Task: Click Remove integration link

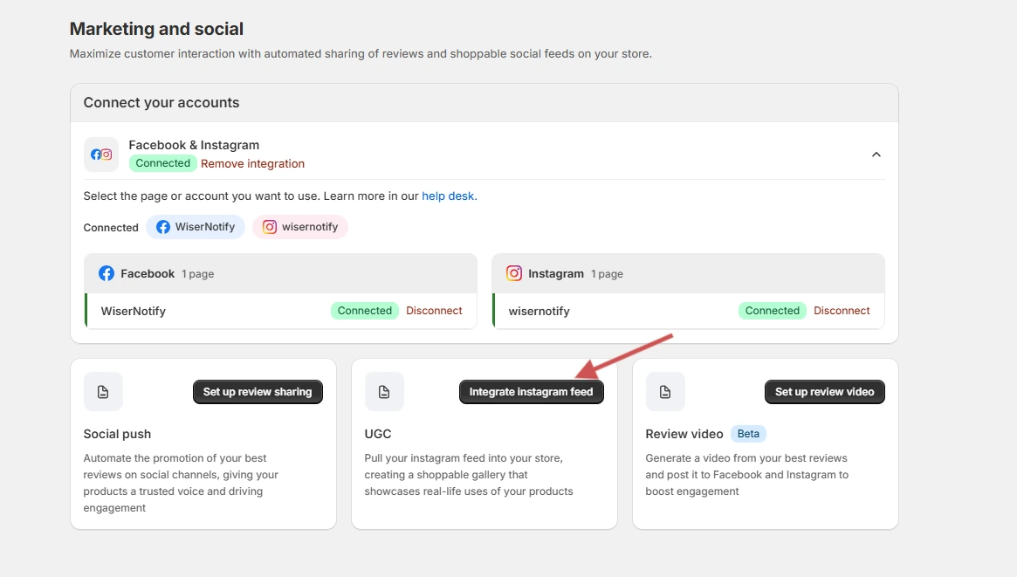Action: (252, 164)
